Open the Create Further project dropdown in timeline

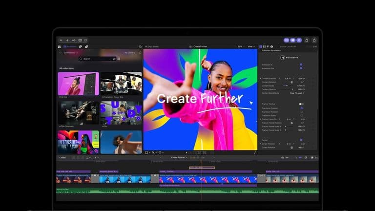tap(179, 158)
